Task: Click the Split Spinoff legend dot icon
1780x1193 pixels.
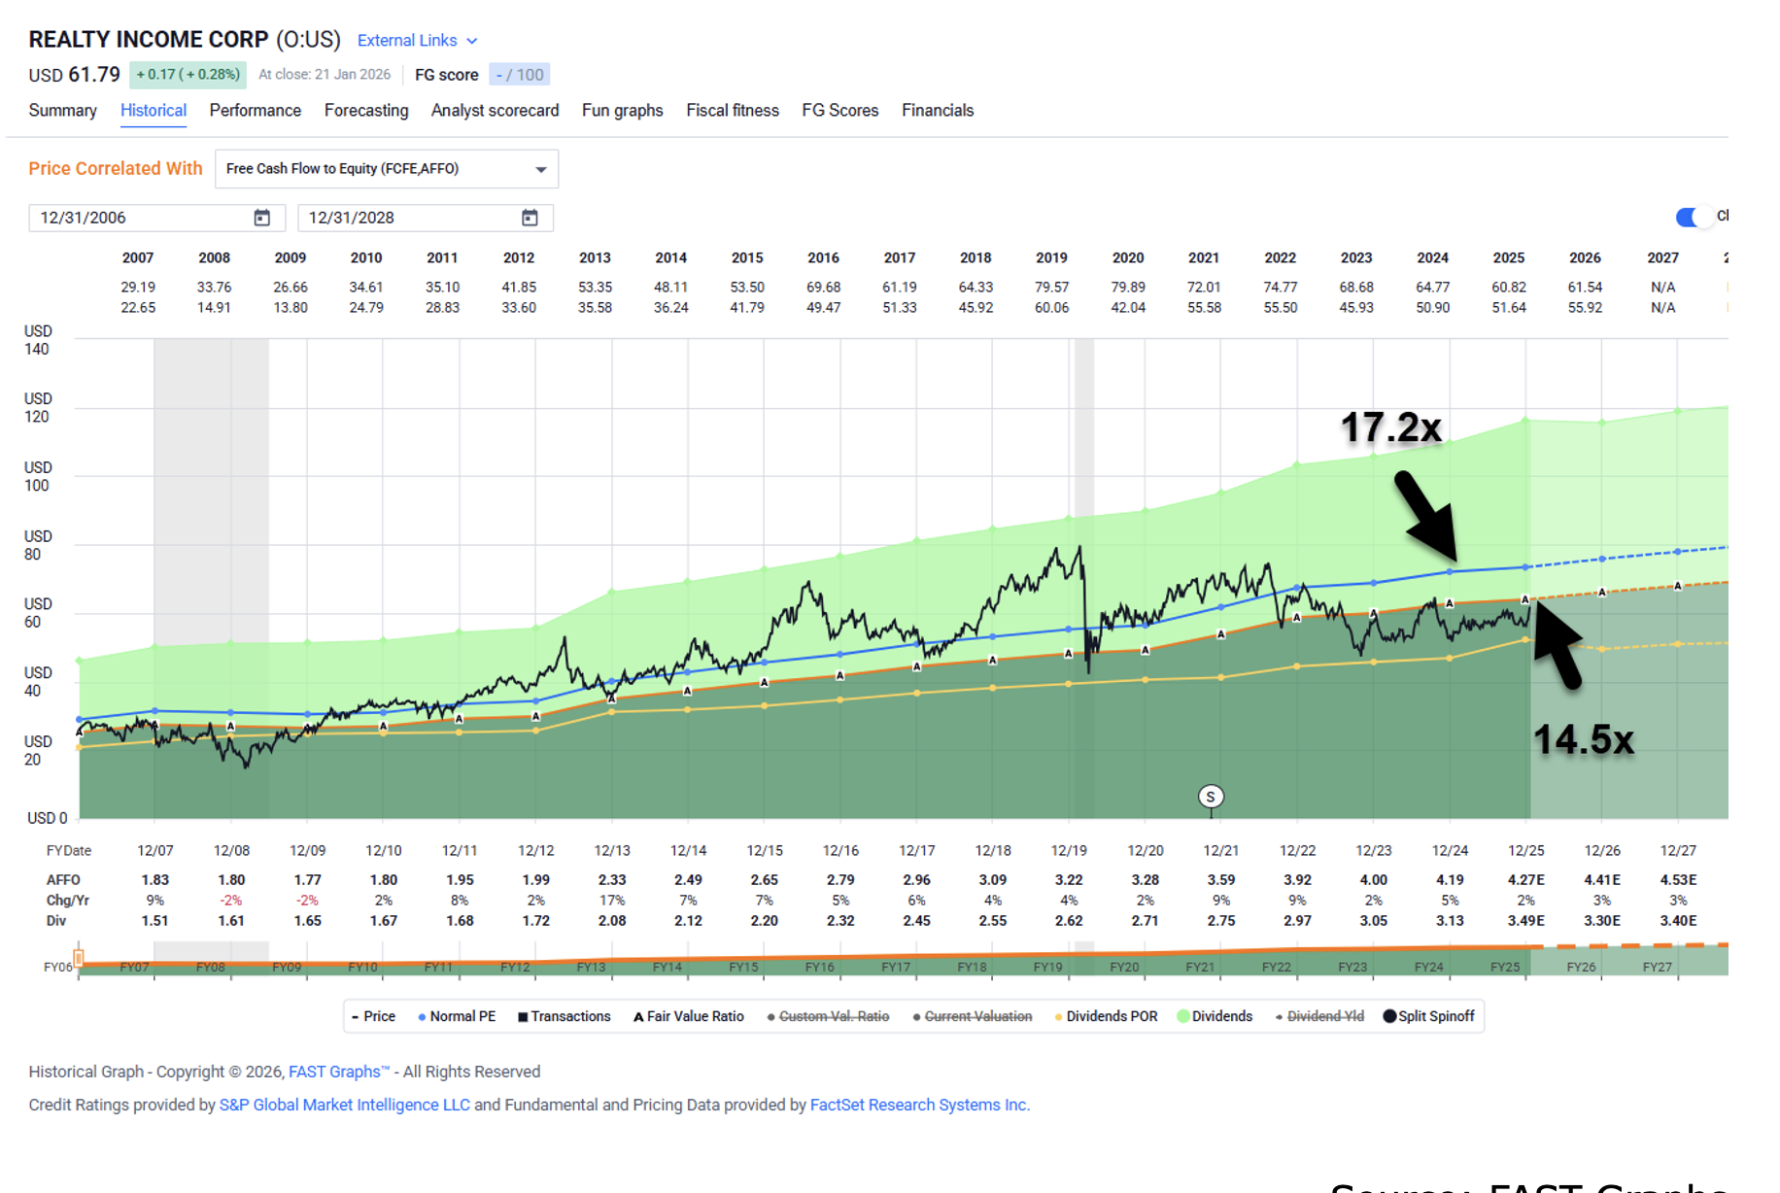Action: tap(1388, 1016)
